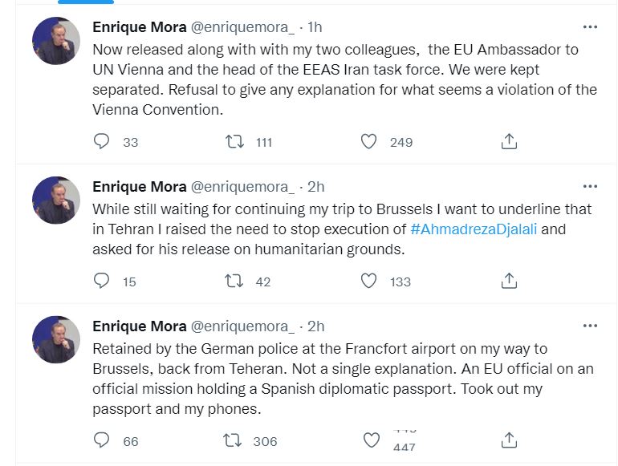Retweet the tweet with 306 retweets
618x466 pixels.
click(x=234, y=440)
